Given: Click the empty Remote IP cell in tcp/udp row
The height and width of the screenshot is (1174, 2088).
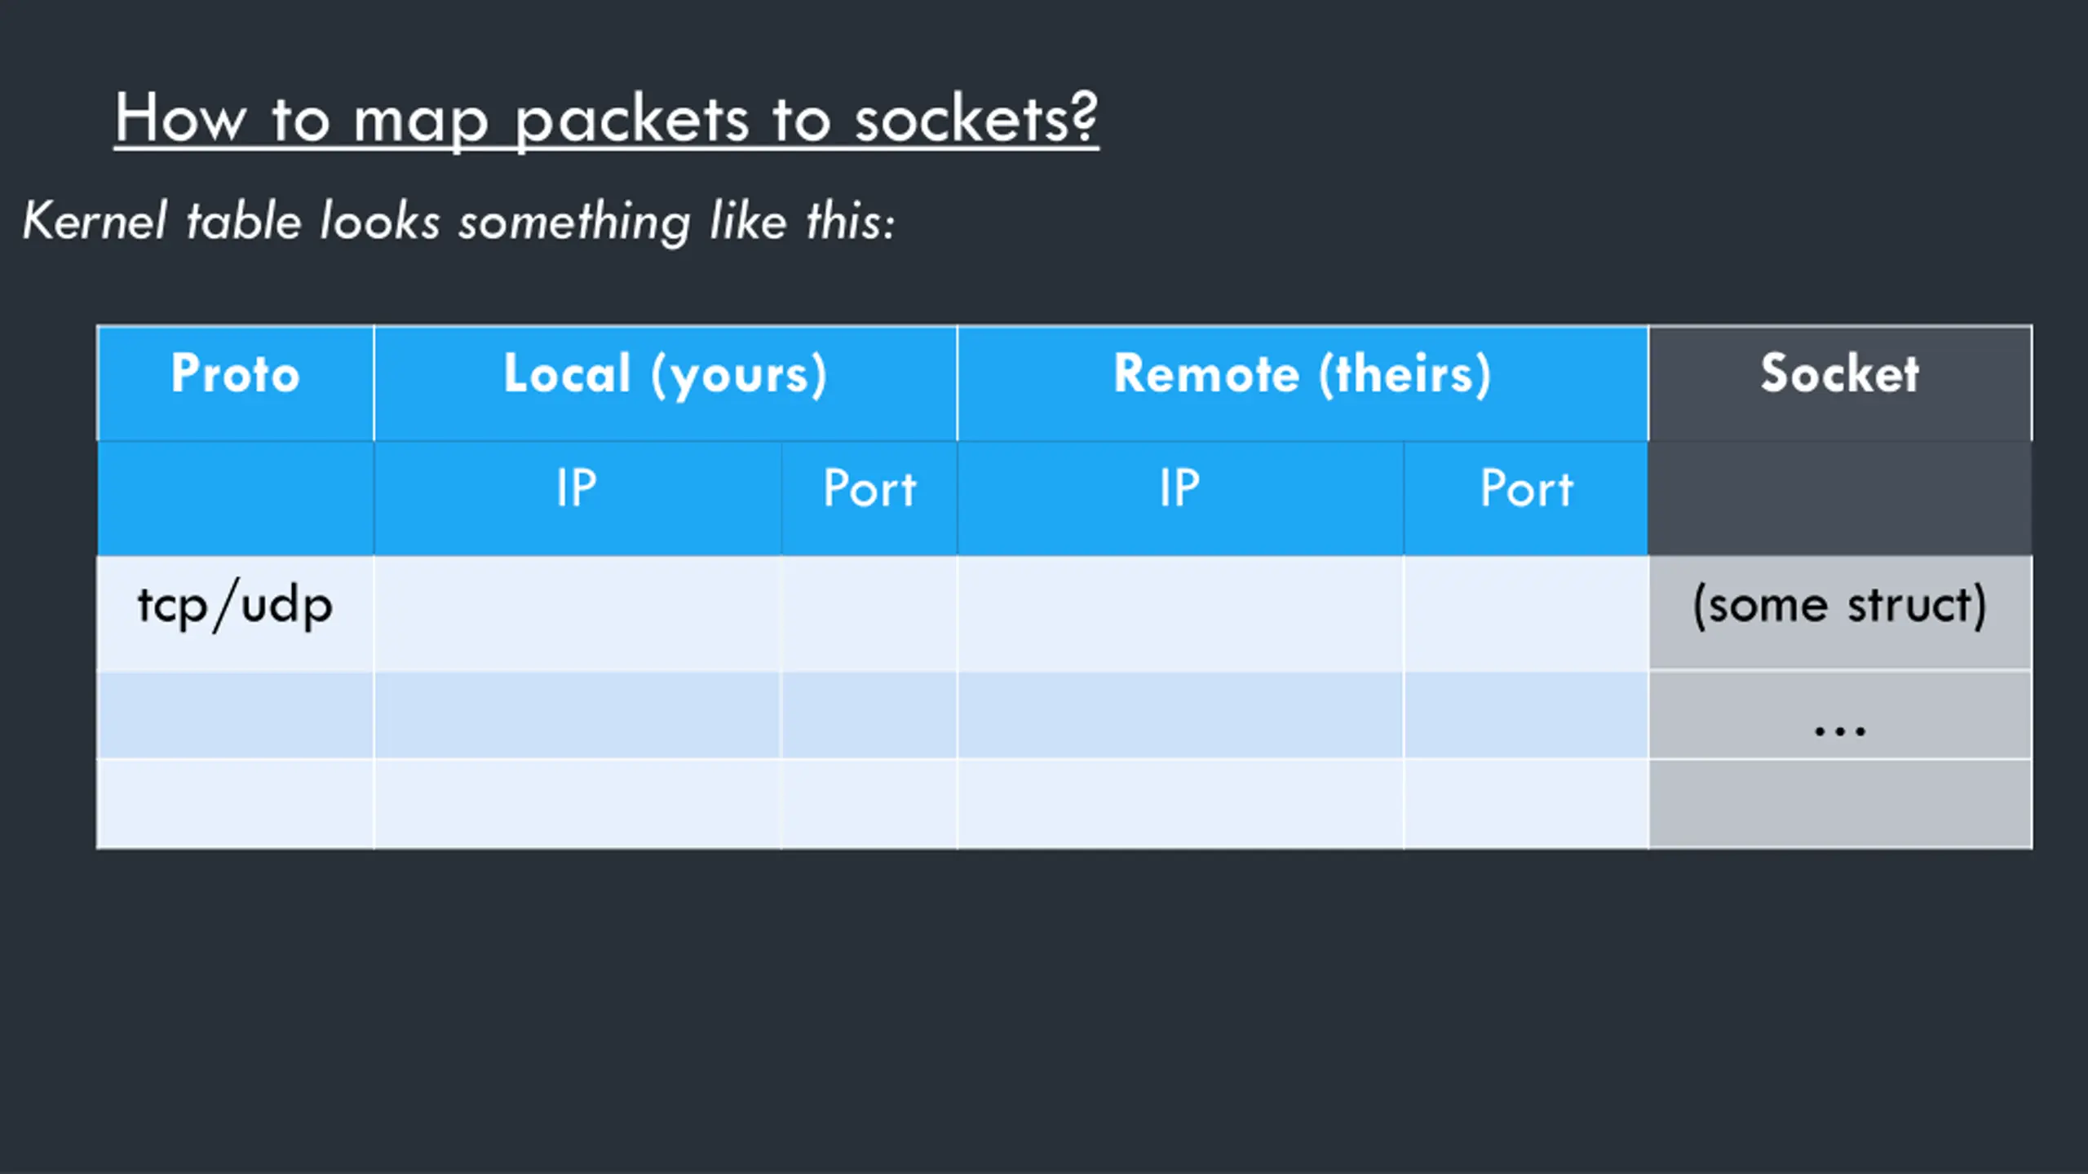Looking at the screenshot, I should coord(1180,613).
